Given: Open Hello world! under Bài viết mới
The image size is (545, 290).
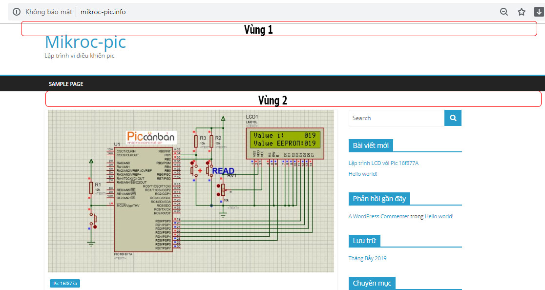Looking at the screenshot, I should [363, 174].
